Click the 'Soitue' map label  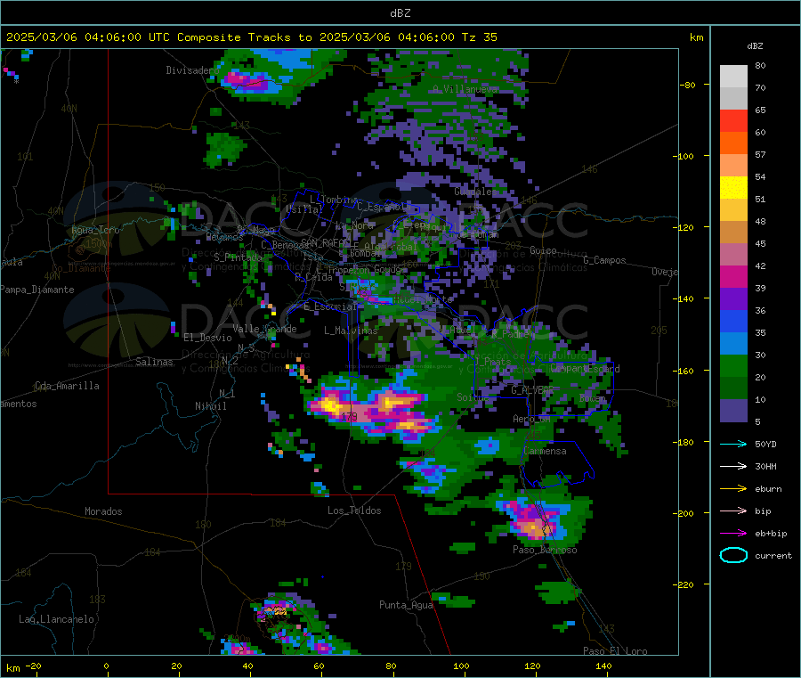473,396
